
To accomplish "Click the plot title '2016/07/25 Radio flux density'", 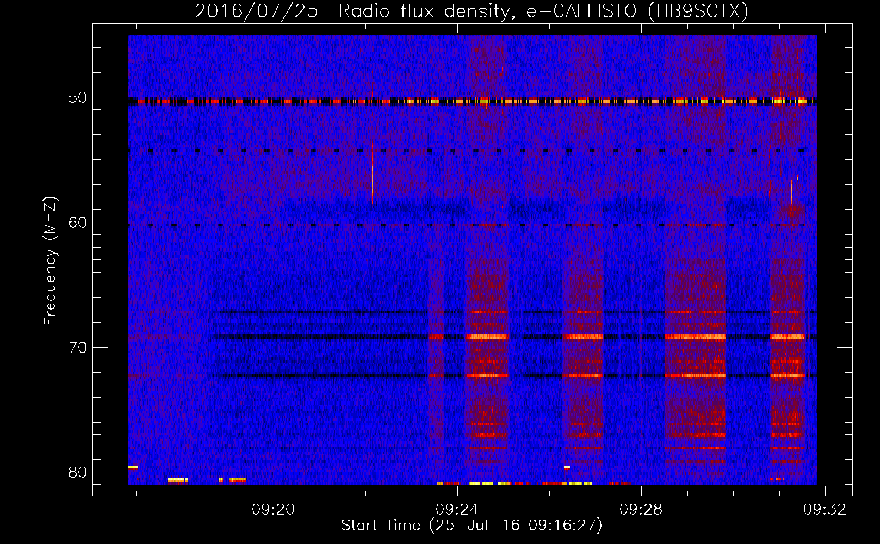I will click(472, 11).
